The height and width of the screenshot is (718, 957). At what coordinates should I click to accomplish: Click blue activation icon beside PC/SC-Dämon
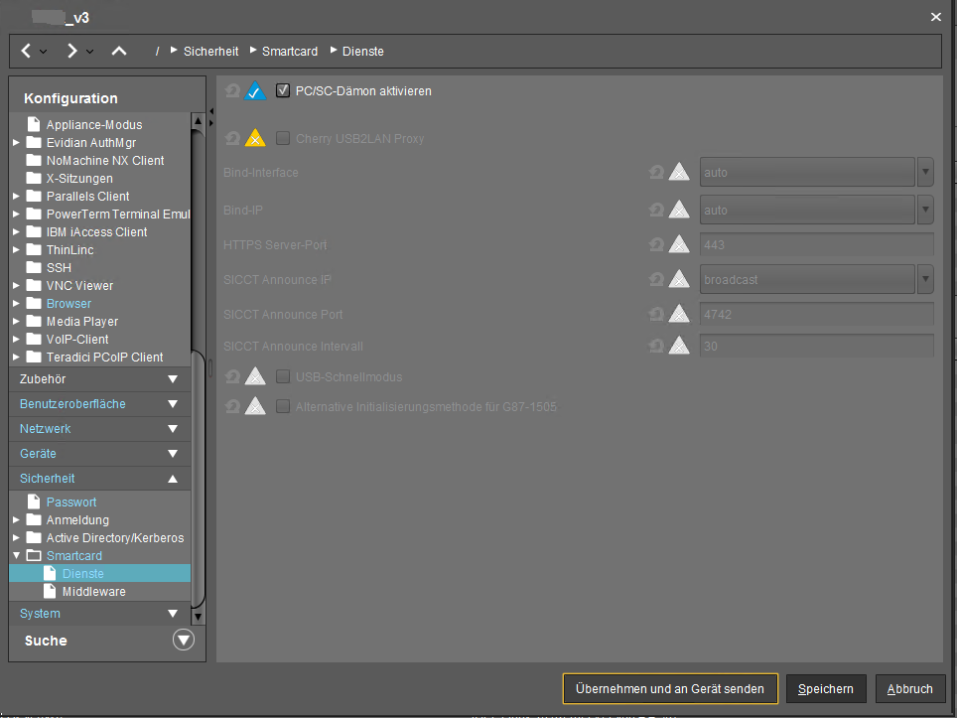(x=255, y=91)
